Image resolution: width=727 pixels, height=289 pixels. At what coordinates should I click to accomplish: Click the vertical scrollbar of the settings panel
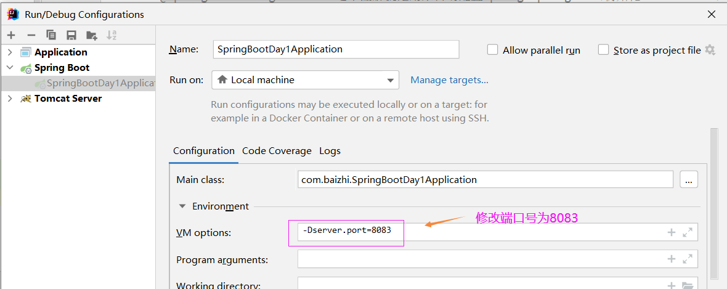(713, 204)
